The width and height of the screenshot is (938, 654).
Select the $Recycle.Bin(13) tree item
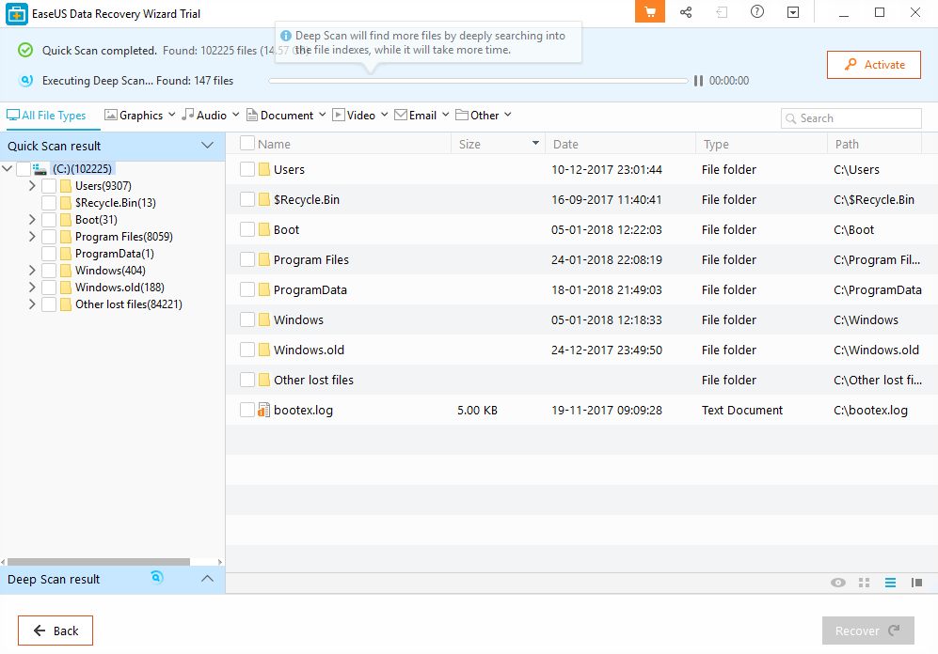[116, 203]
